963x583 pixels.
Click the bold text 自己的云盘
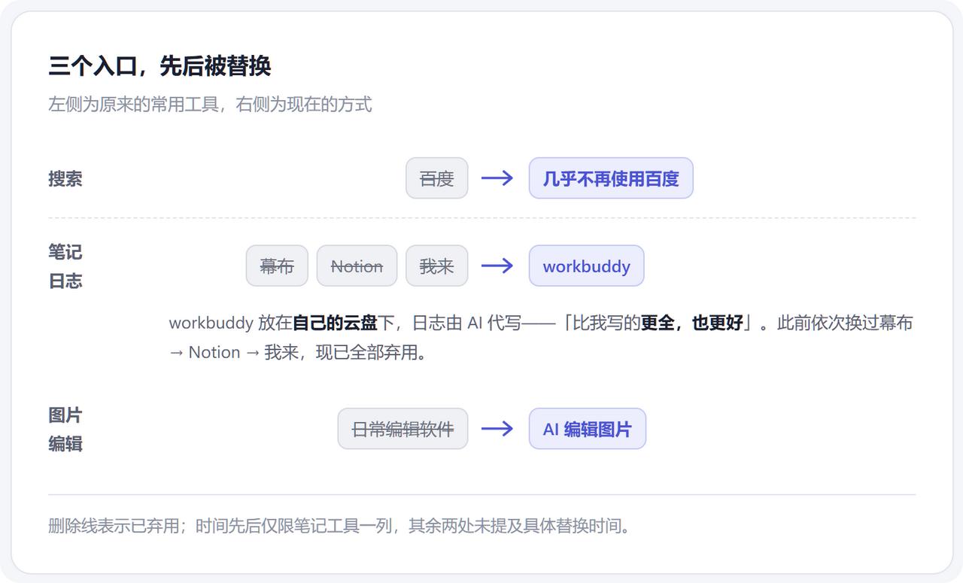tap(335, 323)
